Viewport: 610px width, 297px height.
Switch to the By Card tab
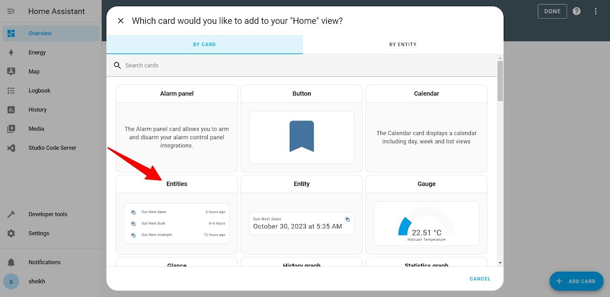coord(204,44)
